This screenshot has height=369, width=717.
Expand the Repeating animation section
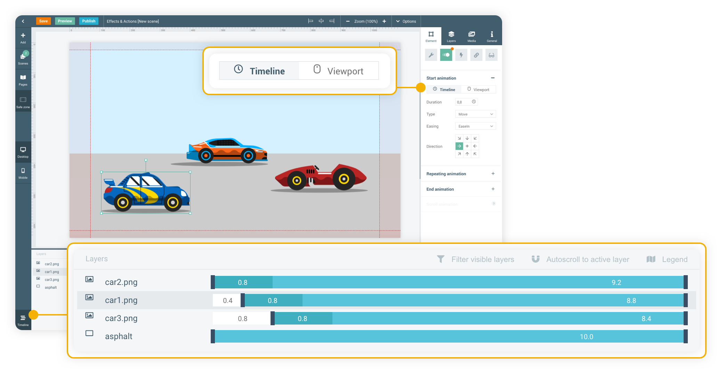[x=493, y=174]
